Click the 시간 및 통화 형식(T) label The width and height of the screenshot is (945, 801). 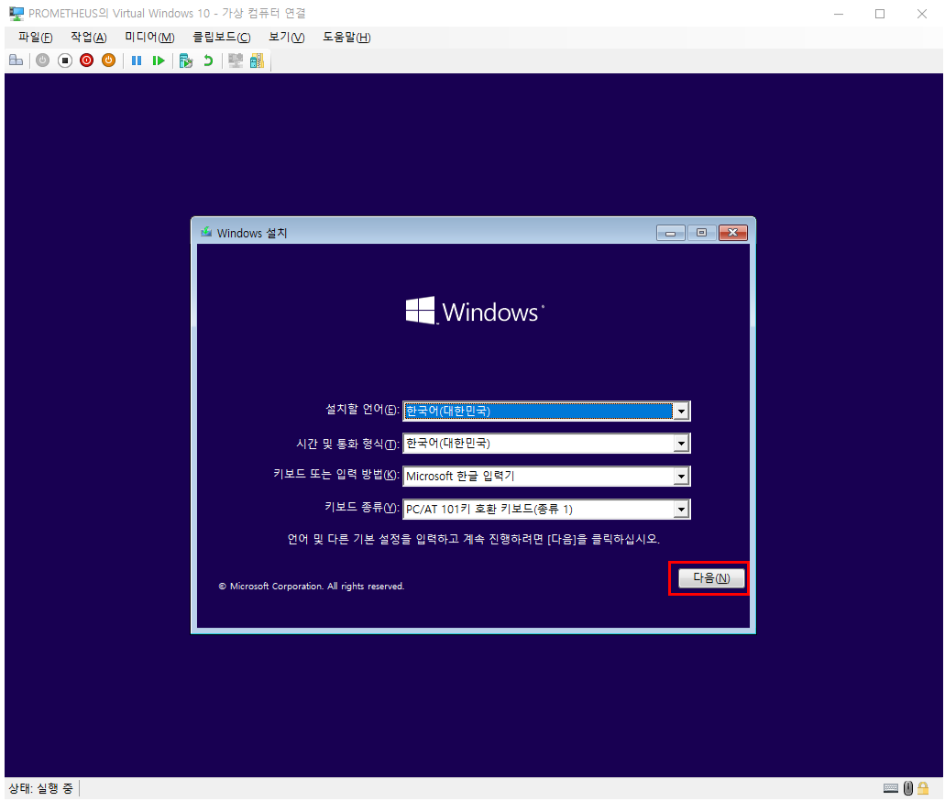pyautogui.click(x=347, y=444)
